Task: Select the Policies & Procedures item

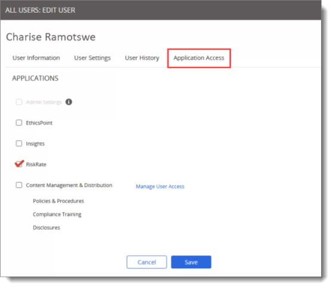Action: click(x=58, y=201)
